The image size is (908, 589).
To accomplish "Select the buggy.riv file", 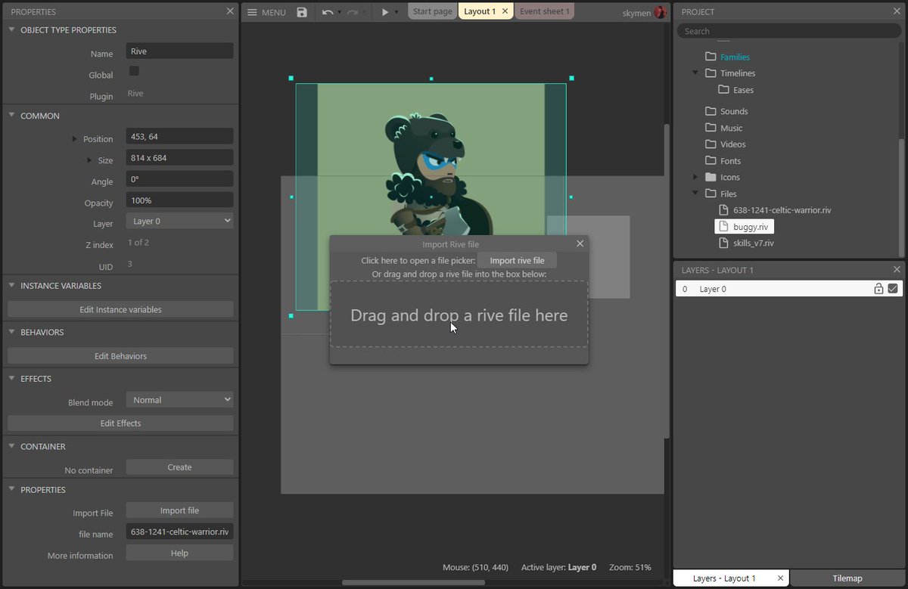I will pos(745,226).
